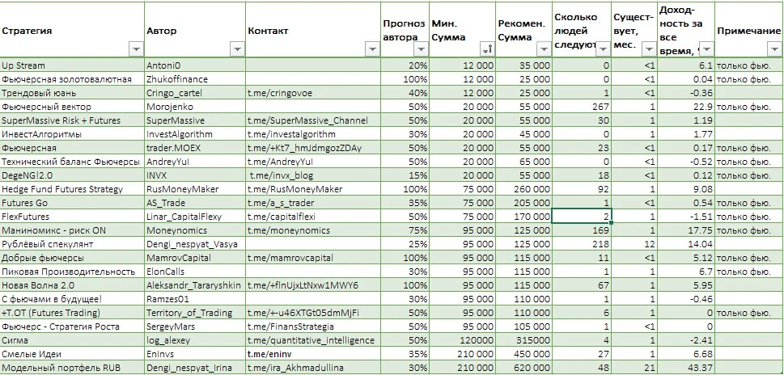Select author cell Zhukoffinance
This screenshot has width=784, height=375.
195,79
